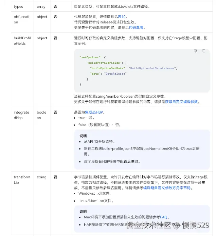The height and width of the screenshot is (236, 216).
Task: Open the 代码混淆 link
Action: point(136,27)
